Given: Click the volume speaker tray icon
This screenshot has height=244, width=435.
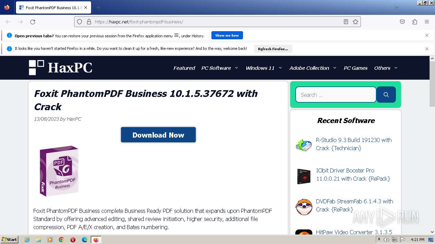Looking at the screenshot, I should pyautogui.click(x=386, y=240).
